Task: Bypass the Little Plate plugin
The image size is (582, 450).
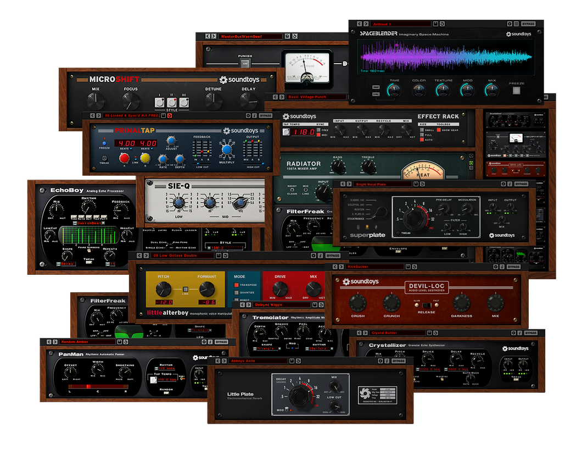Action: [x=398, y=360]
